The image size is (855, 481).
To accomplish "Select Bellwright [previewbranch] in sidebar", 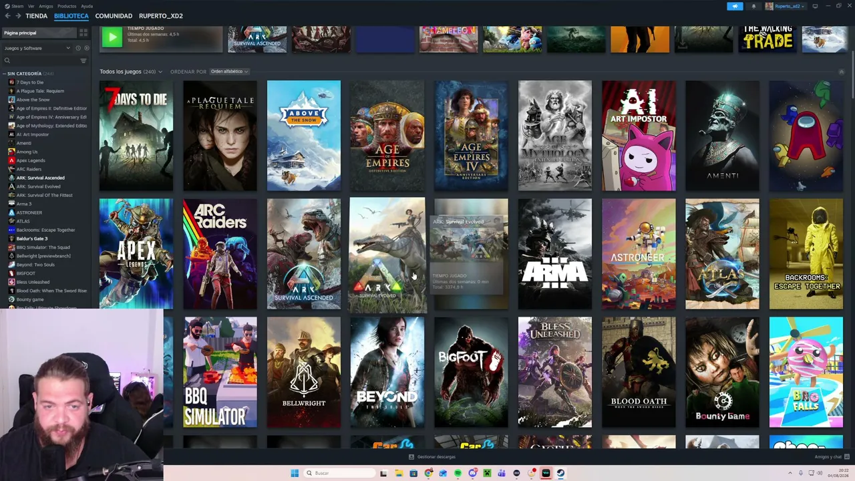I will 43,256.
